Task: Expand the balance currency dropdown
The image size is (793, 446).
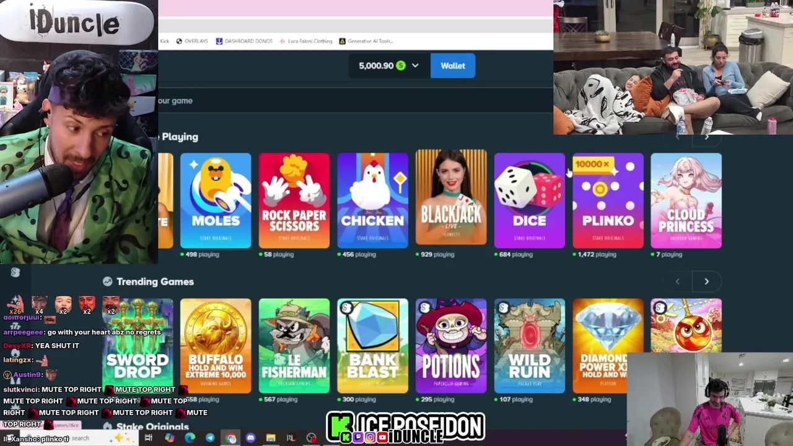Action: tap(415, 66)
